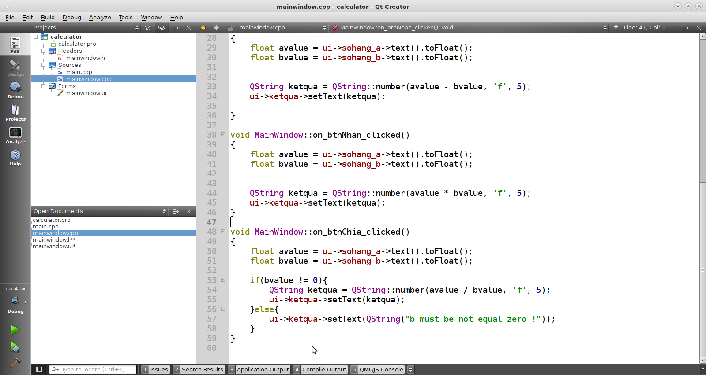This screenshot has height=375, width=706.
Task: Fold the else block at line 56
Action: [x=223, y=309]
